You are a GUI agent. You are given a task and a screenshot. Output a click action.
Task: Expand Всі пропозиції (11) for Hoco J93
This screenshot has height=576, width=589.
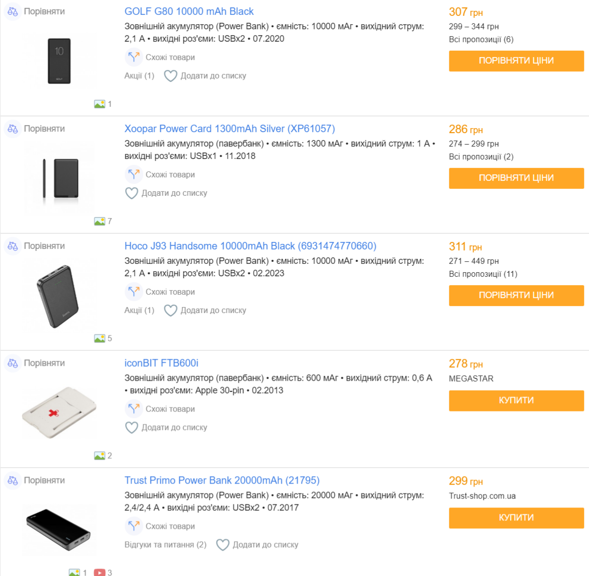(x=483, y=274)
